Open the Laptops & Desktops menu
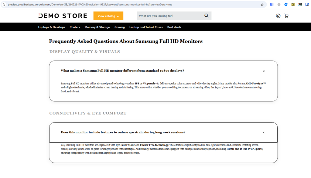311x178 pixels. coord(52,27)
